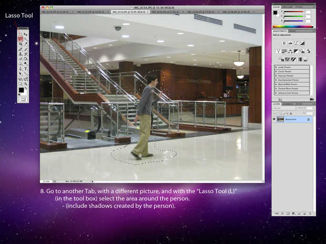Add an Exposure adjustment
The image size is (326, 244).
pos(302,44)
